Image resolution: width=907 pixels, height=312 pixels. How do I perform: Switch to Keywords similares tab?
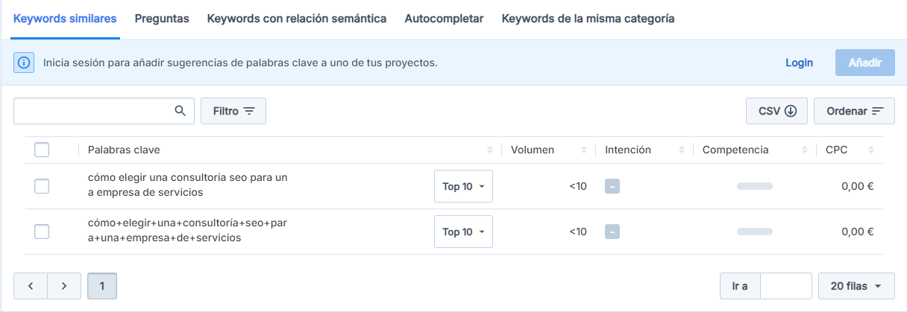point(66,19)
